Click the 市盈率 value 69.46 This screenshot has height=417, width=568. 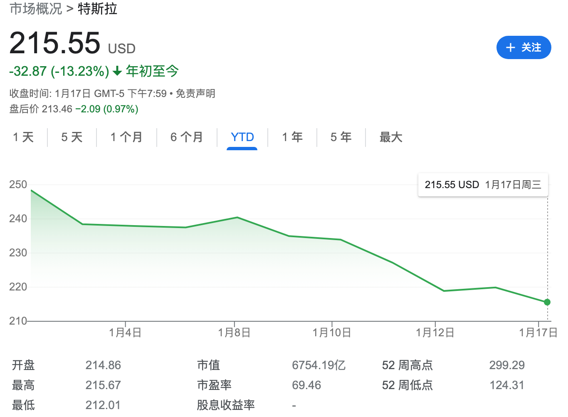pos(306,385)
